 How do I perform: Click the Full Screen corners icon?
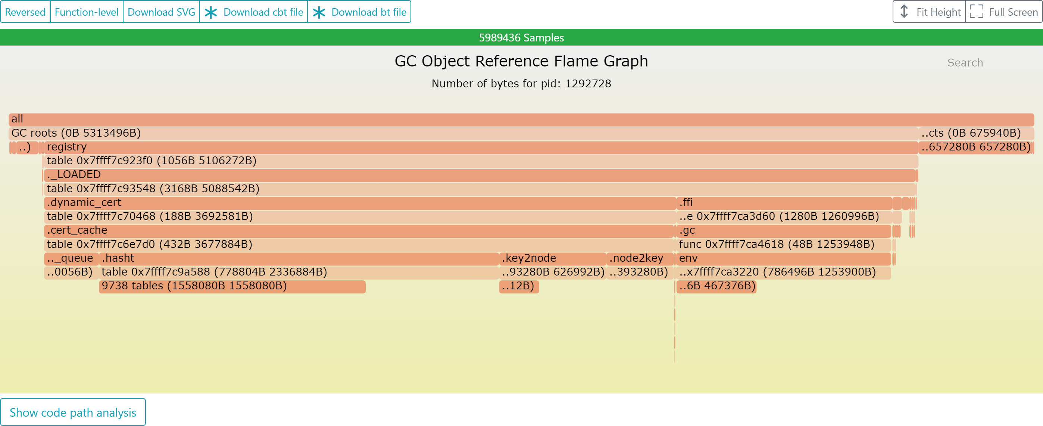976,12
